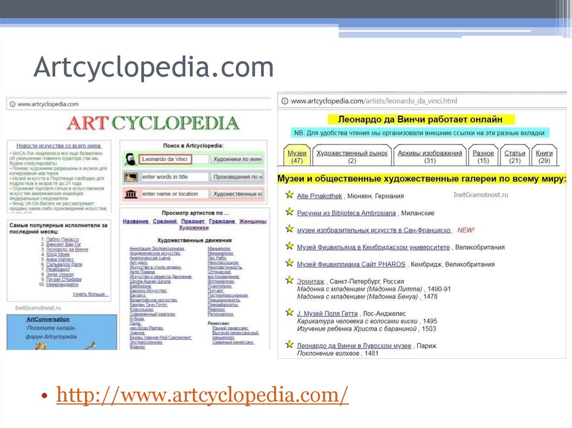The height and width of the screenshot is (428, 572).
Task: Open the Музей Фицвиллиама Сайт PHAROS link
Action: (351, 265)
